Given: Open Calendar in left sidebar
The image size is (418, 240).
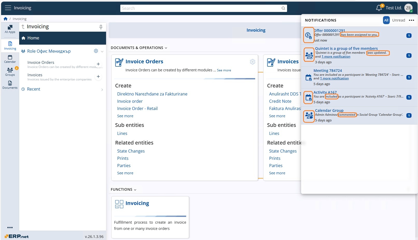Looking at the screenshot, I should pyautogui.click(x=10, y=59).
